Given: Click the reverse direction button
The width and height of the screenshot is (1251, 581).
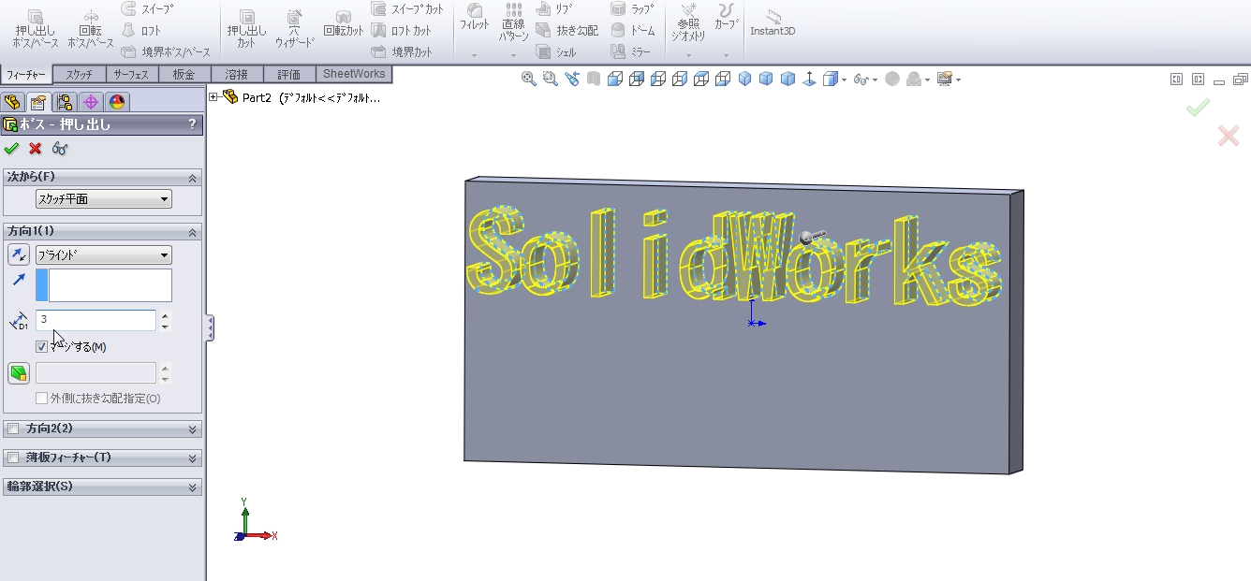Looking at the screenshot, I should [x=19, y=254].
